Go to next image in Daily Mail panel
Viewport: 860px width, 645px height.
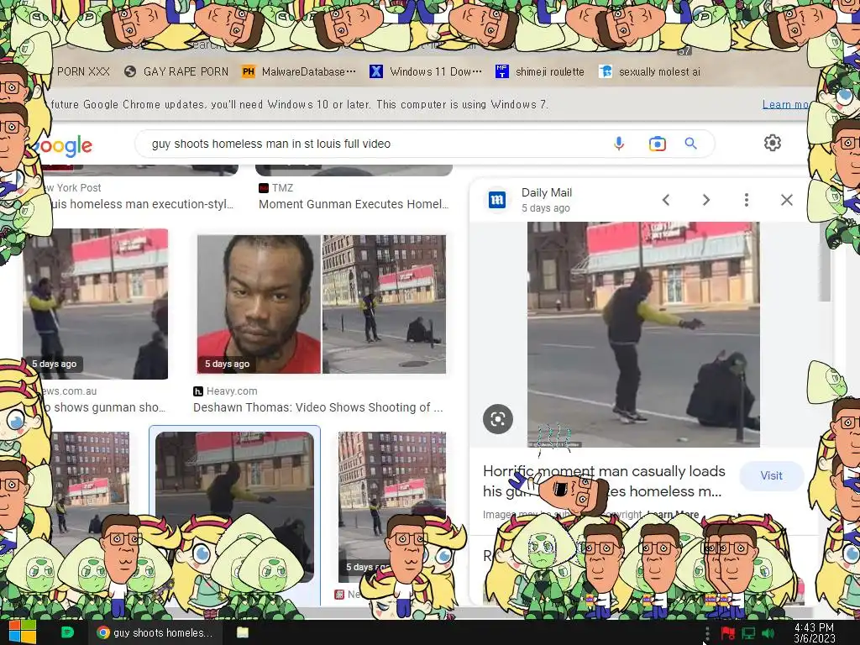tap(705, 200)
